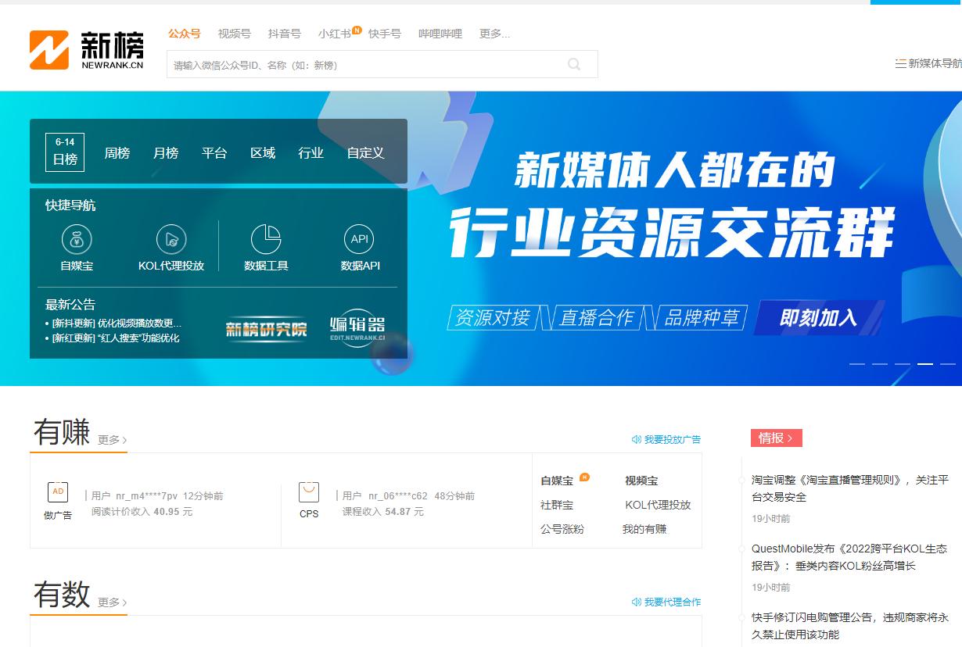Open the 更多... navigation dropdown

point(495,34)
